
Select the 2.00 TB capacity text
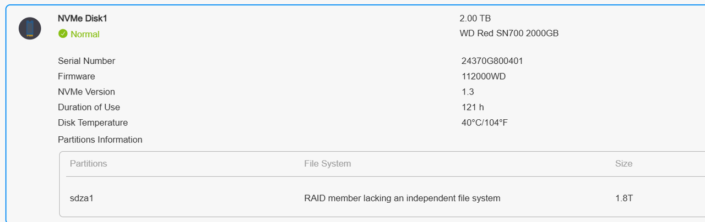click(475, 18)
